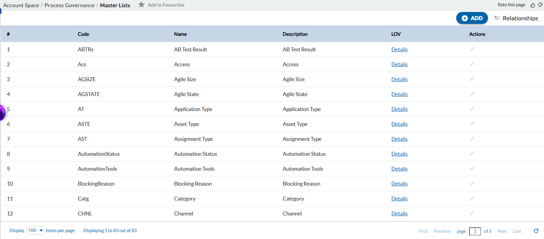Image resolution: width=544 pixels, height=239 pixels.
Task: Click the edit pencil for the Channel row
Action: point(472,213)
